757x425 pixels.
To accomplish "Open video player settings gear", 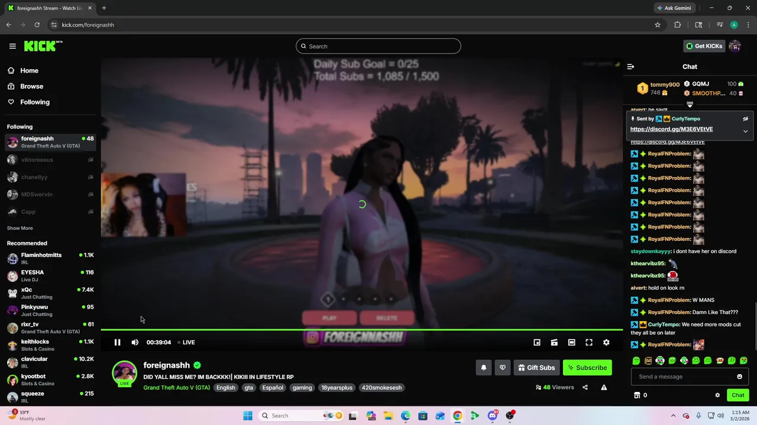I will [606, 342].
